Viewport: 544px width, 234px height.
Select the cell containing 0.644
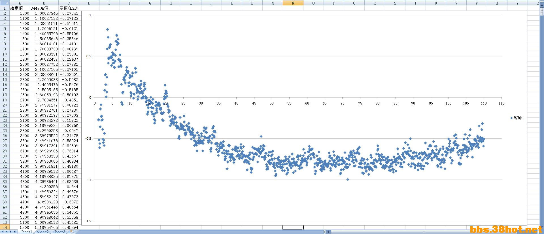coord(69,186)
